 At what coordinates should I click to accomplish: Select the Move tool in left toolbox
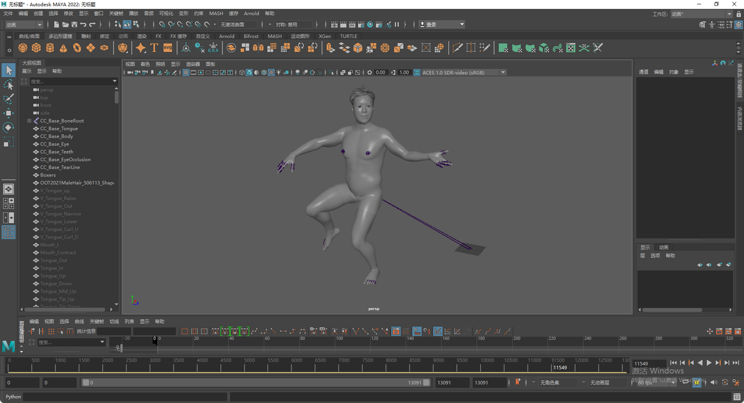click(8, 113)
